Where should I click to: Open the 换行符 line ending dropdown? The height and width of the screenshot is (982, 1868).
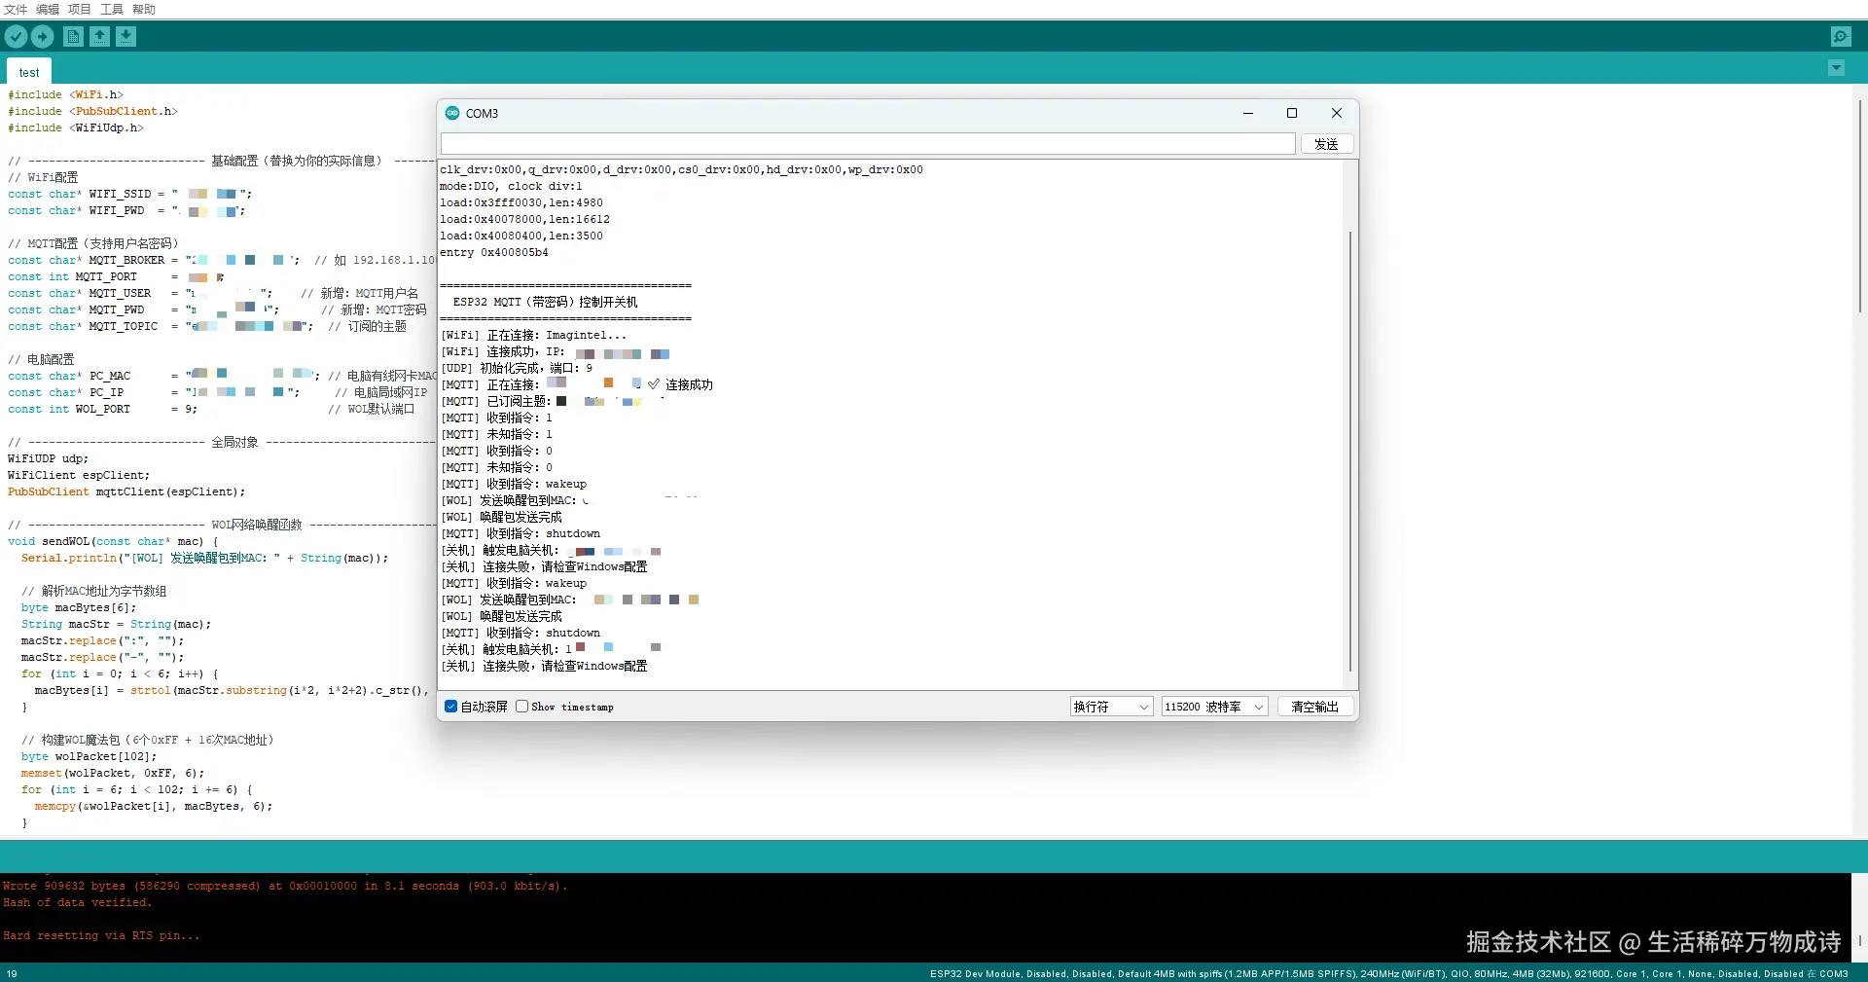(1111, 707)
